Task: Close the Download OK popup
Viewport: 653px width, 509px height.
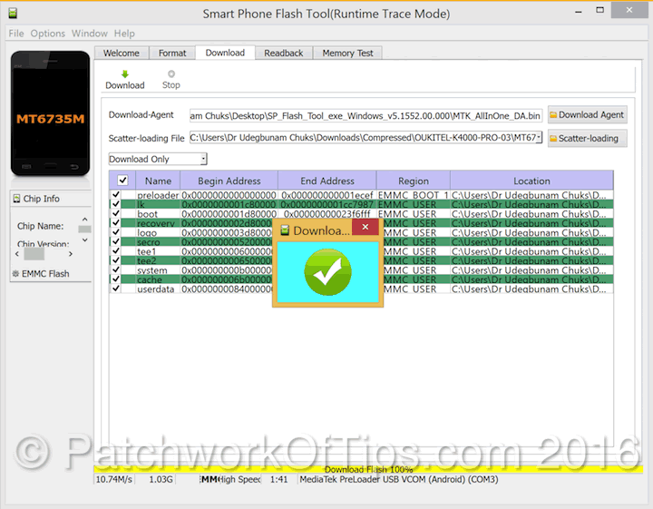Action: [365, 227]
